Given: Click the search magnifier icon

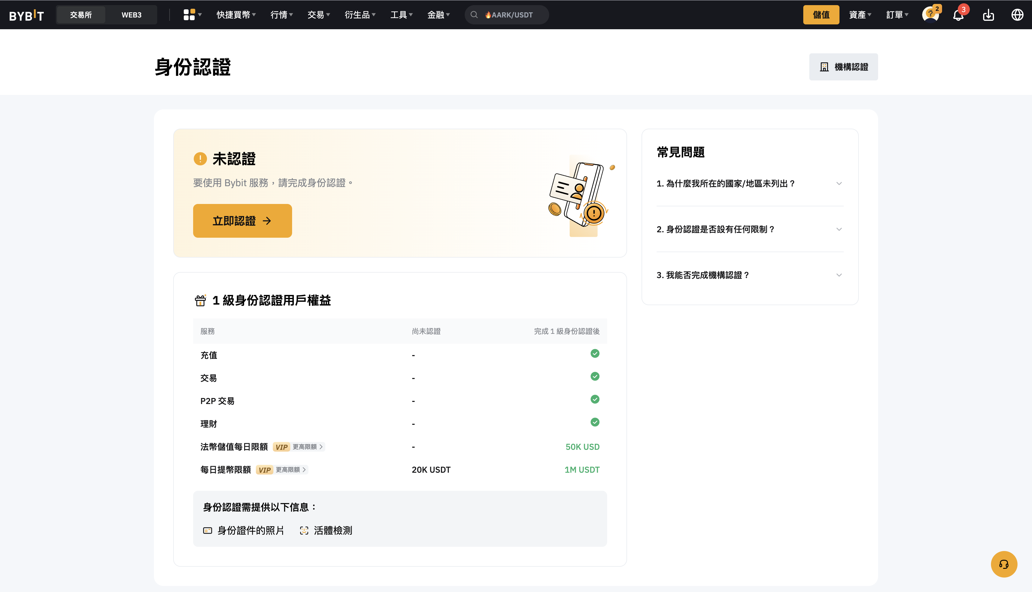Looking at the screenshot, I should click(x=474, y=15).
